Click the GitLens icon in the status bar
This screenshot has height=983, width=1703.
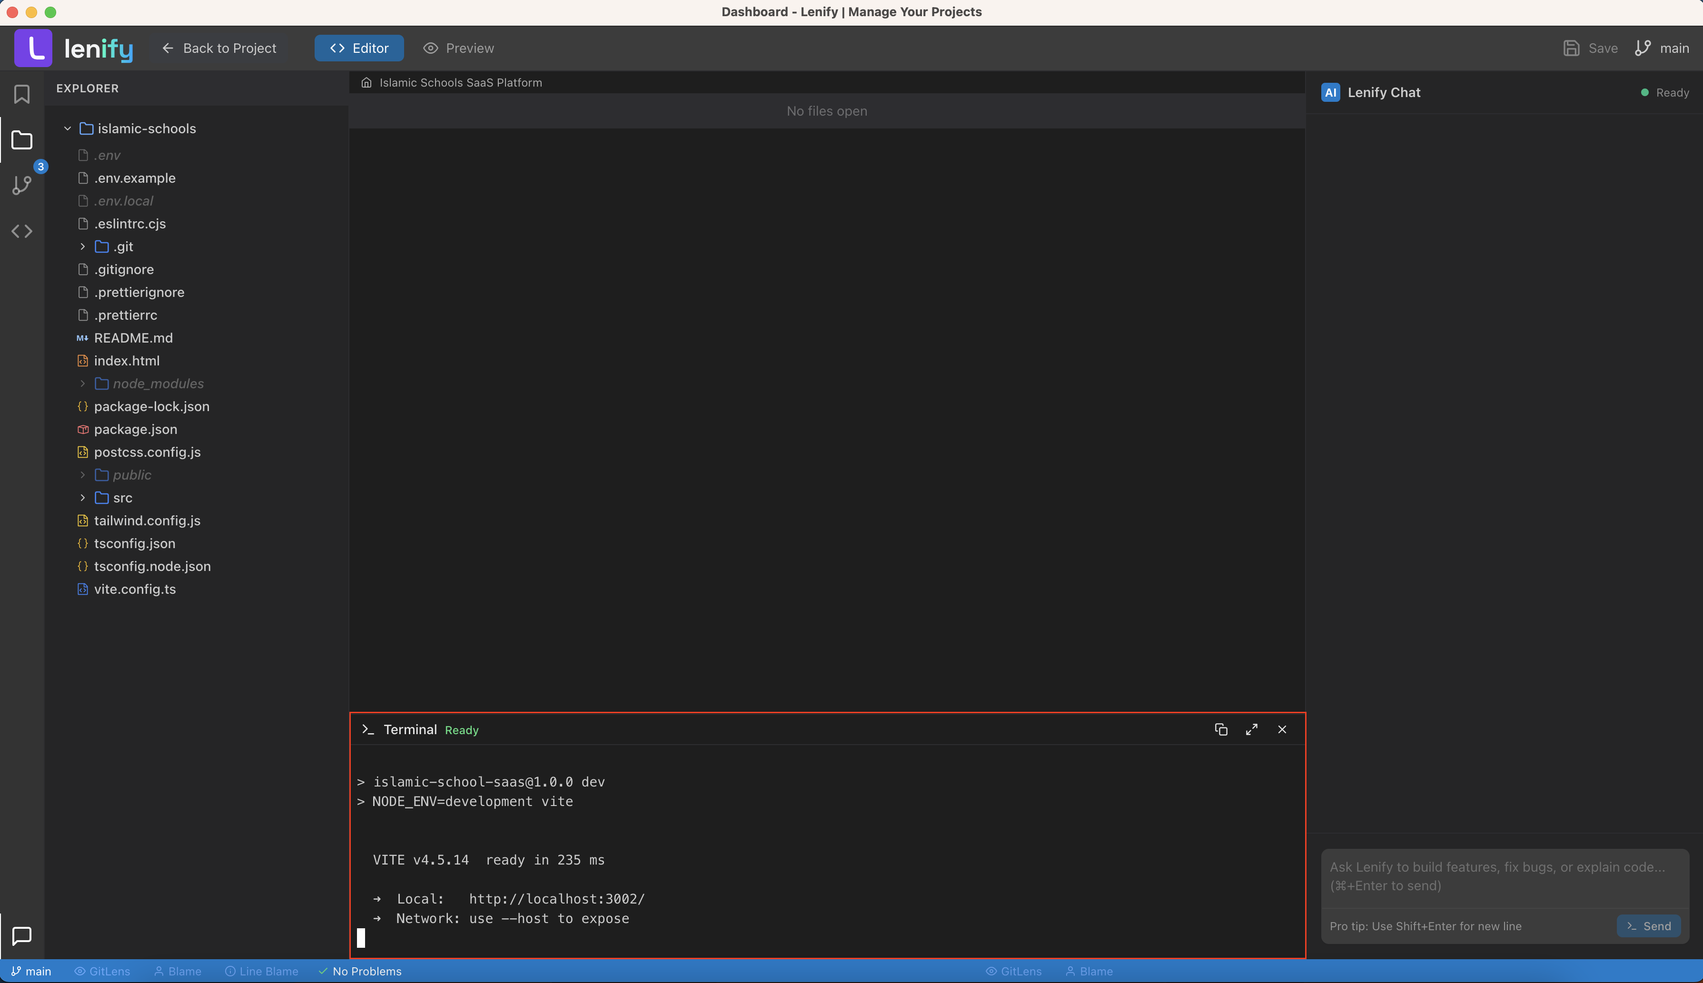(102, 971)
